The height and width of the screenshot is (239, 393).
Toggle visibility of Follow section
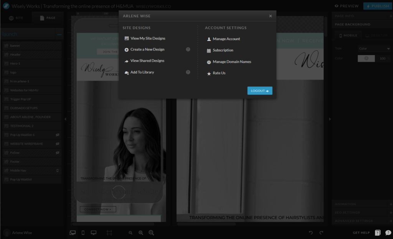click(x=58, y=152)
